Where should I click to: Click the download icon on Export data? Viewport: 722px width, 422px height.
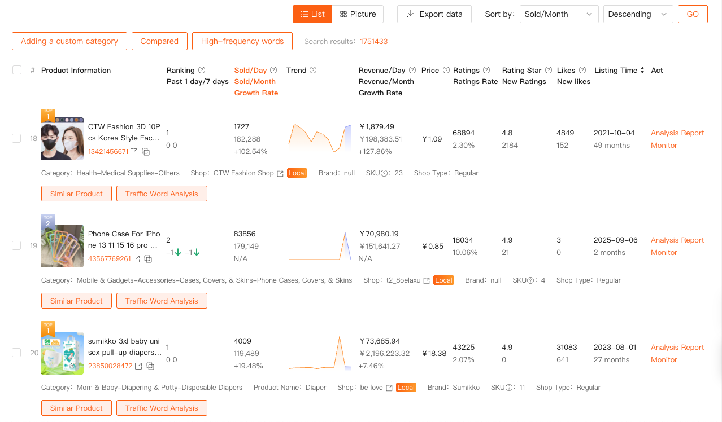(x=411, y=14)
